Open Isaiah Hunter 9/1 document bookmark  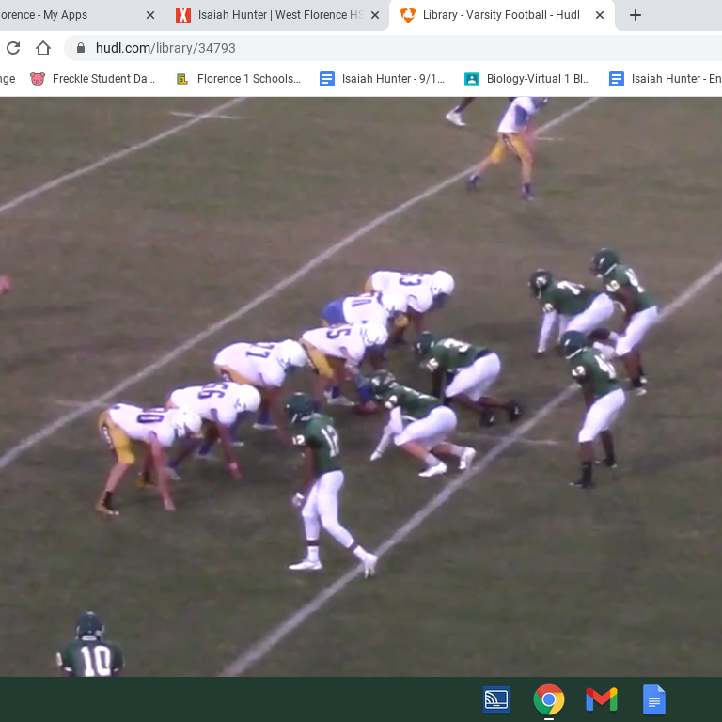click(383, 79)
